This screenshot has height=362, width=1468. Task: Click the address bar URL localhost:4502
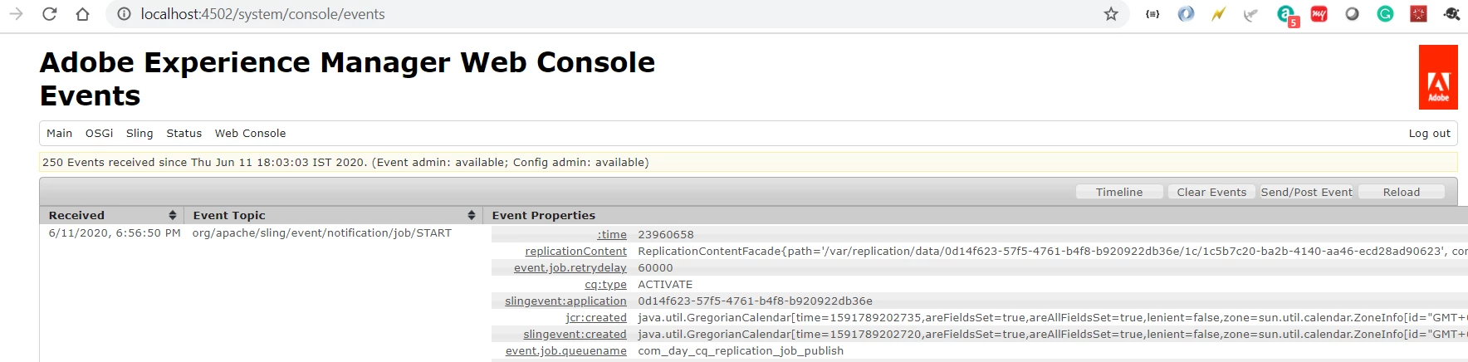(262, 14)
